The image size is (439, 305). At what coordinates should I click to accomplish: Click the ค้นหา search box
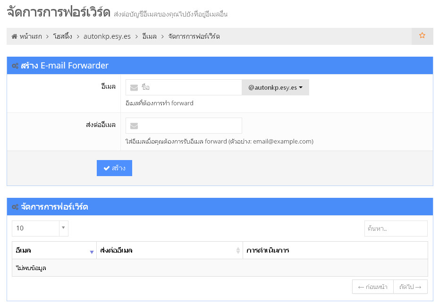point(396,229)
